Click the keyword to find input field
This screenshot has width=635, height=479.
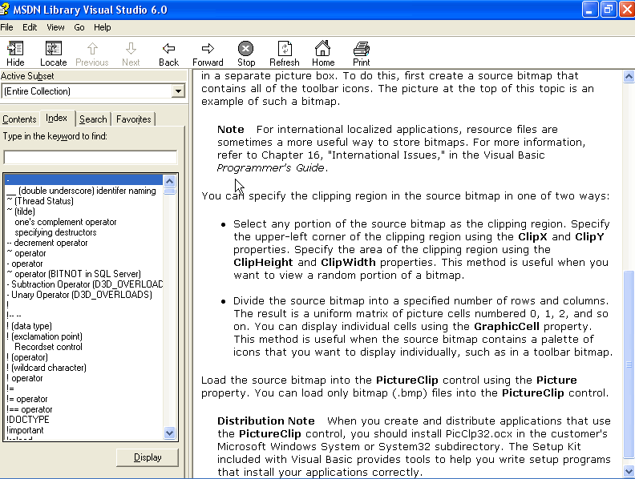[x=90, y=157]
